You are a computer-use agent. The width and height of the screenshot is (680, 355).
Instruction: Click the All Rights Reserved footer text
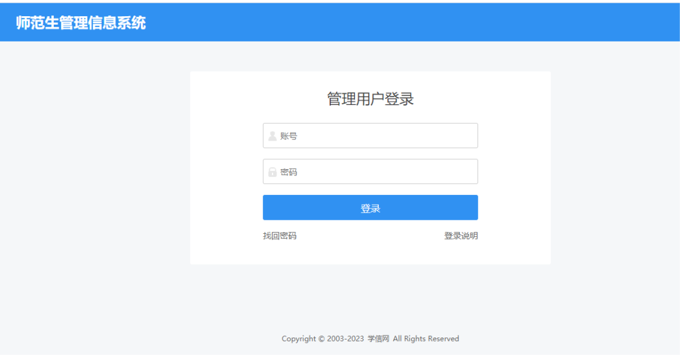426,339
